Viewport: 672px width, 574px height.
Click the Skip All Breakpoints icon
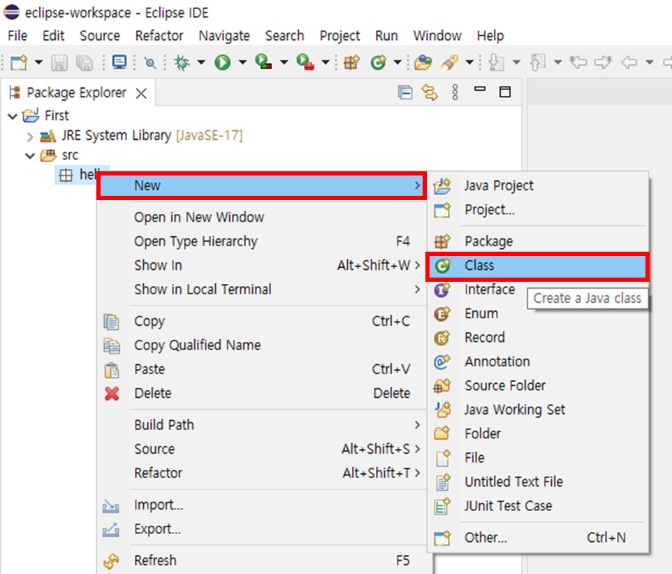pyautogui.click(x=149, y=63)
